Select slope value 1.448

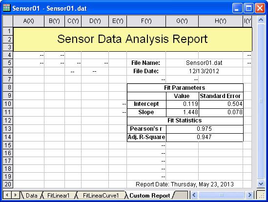[183, 112]
